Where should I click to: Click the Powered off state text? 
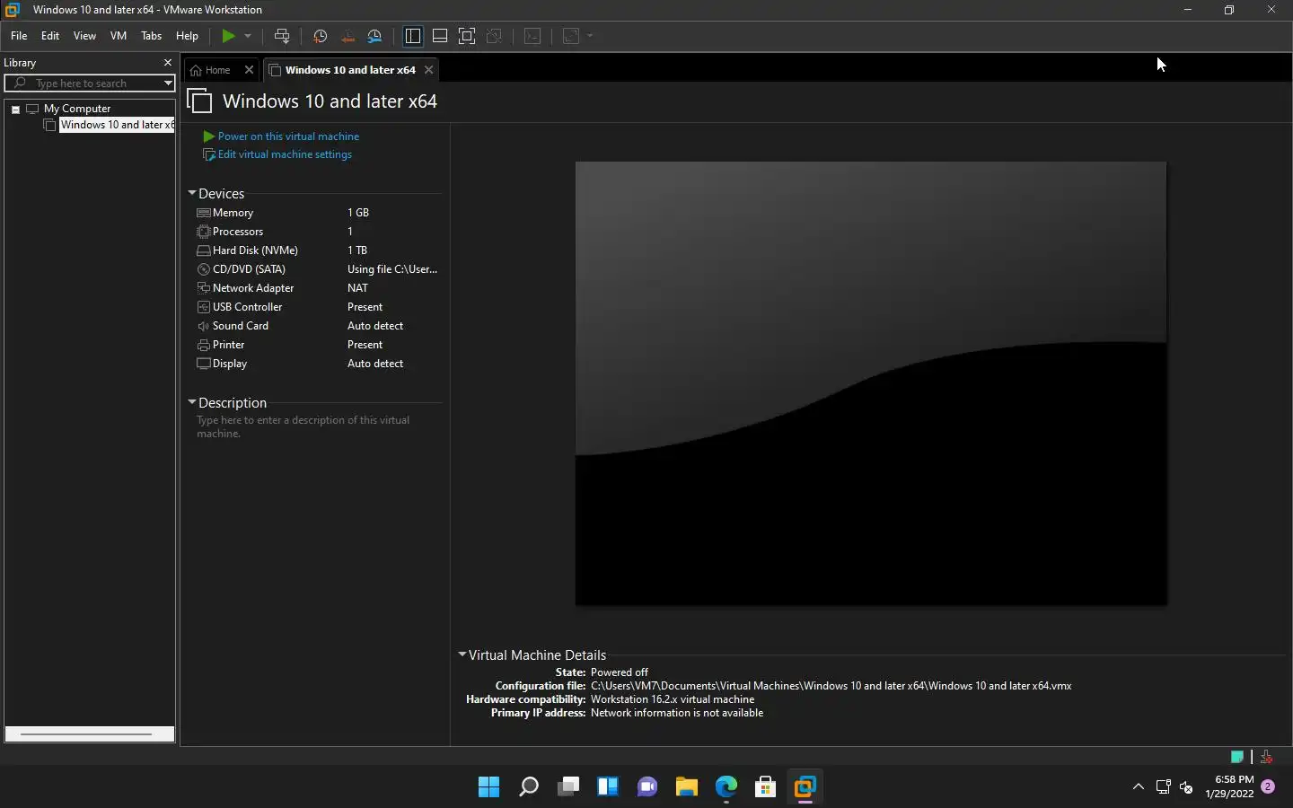point(620,672)
